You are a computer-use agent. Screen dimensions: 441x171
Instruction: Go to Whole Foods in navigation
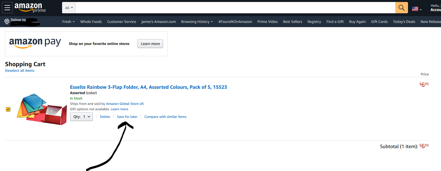91,22
